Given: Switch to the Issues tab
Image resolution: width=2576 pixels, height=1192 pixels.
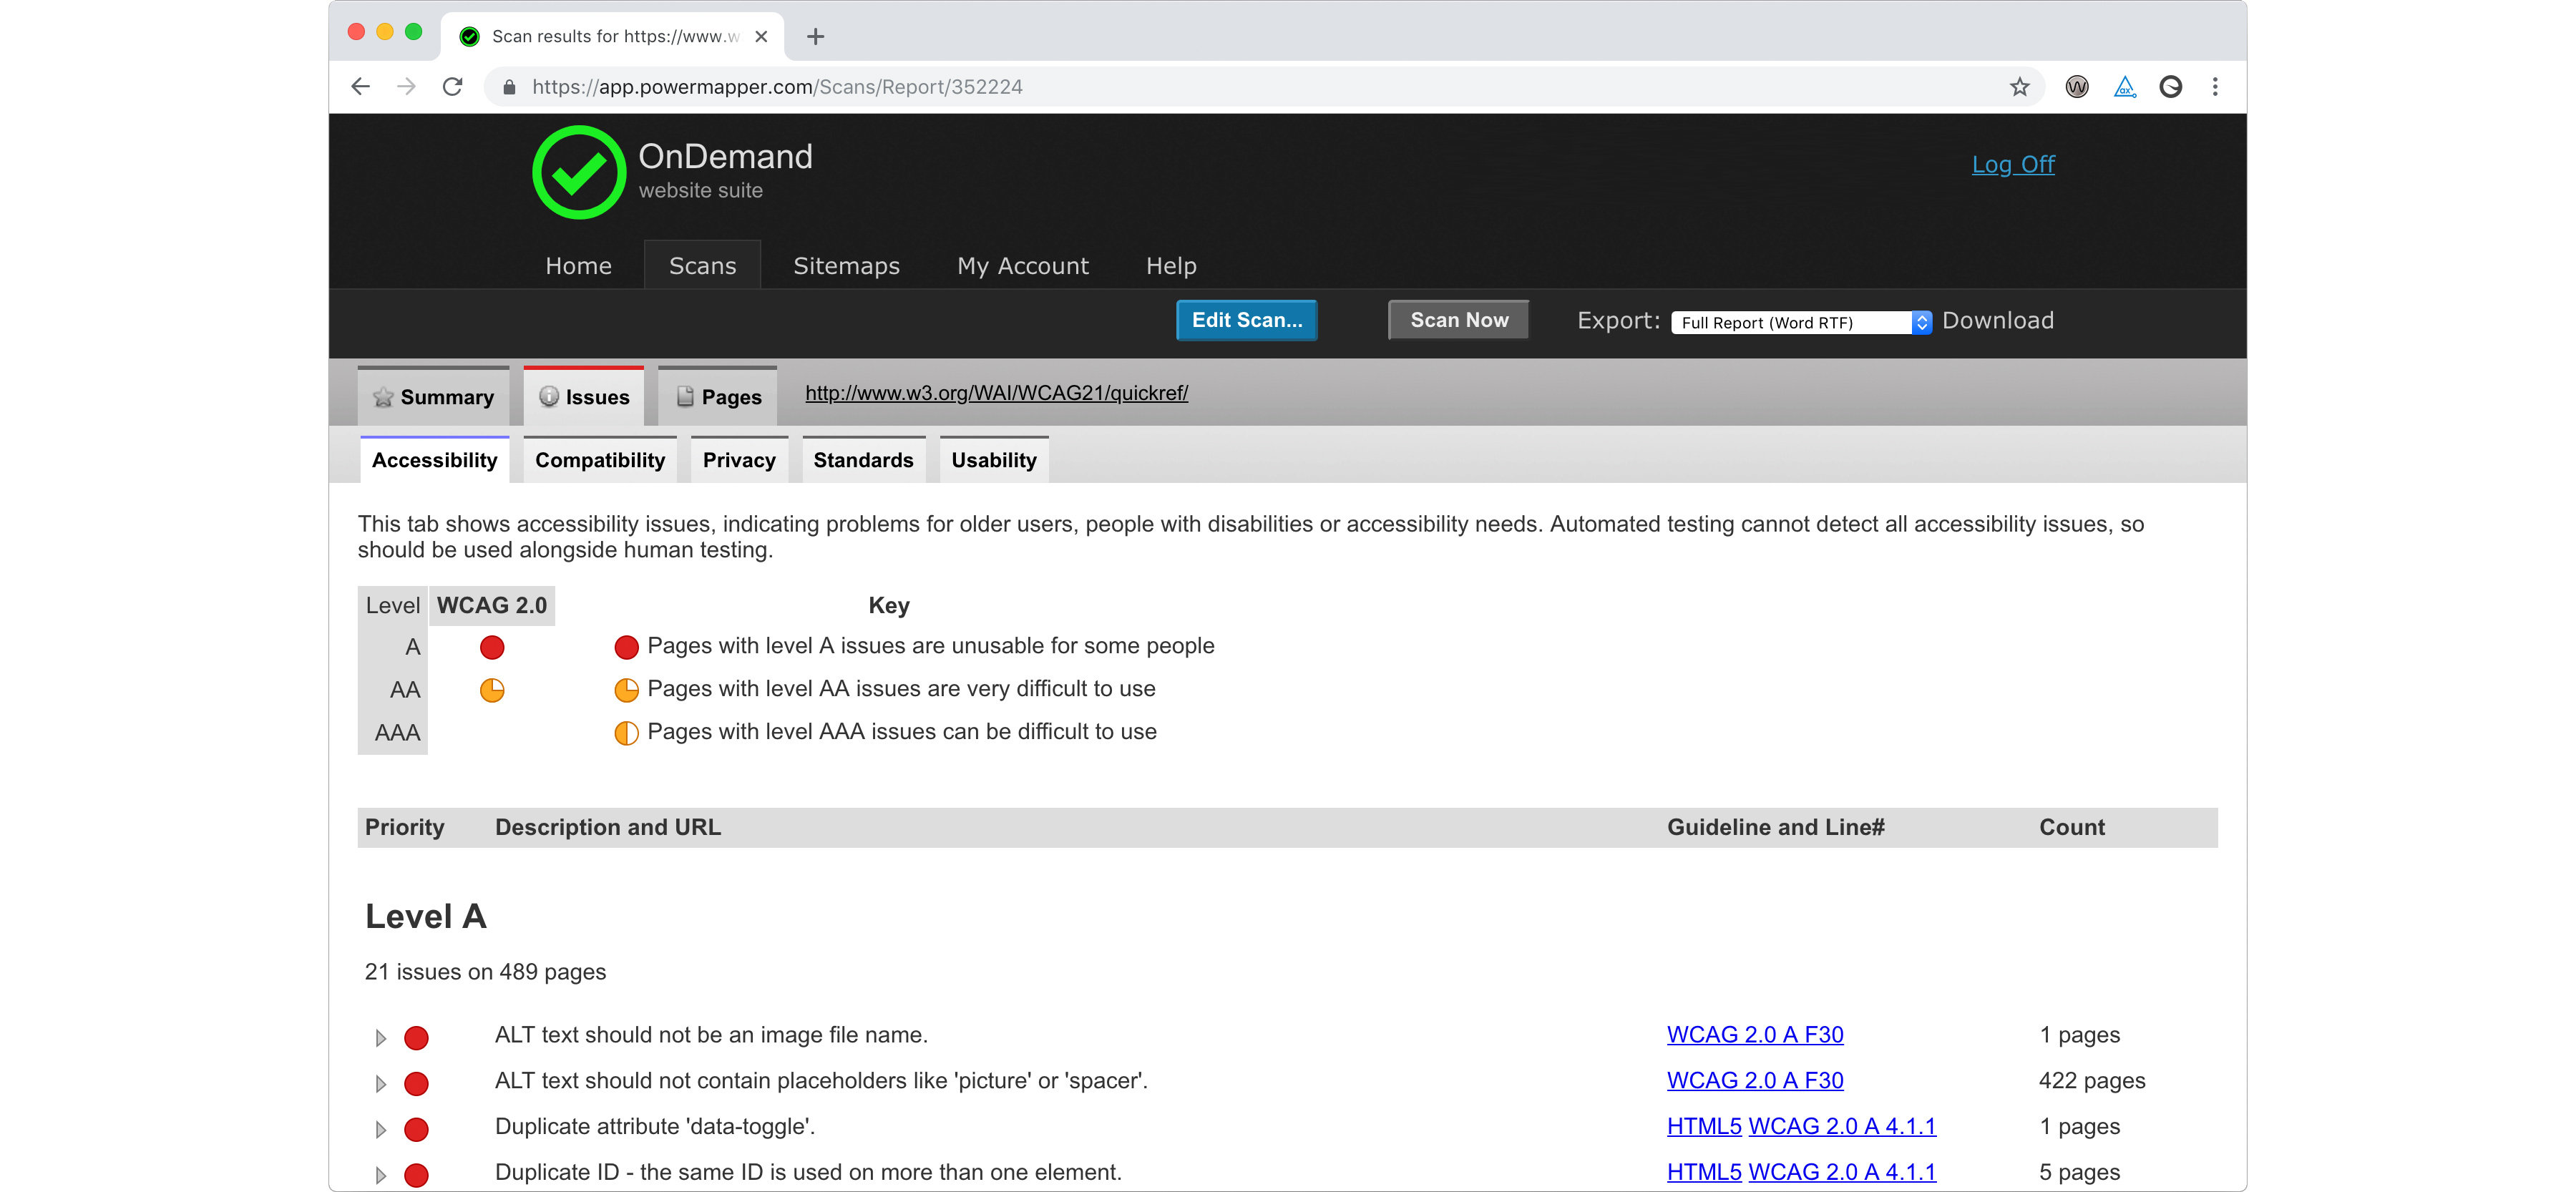Looking at the screenshot, I should [x=583, y=396].
